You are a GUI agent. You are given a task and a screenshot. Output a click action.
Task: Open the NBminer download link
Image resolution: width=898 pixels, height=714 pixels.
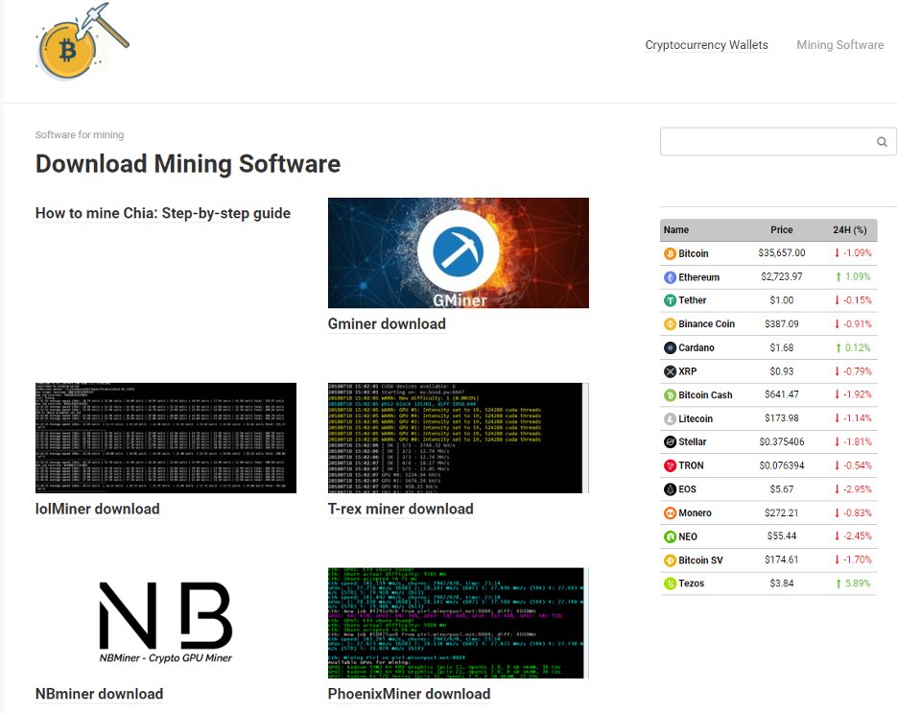pyautogui.click(x=99, y=694)
